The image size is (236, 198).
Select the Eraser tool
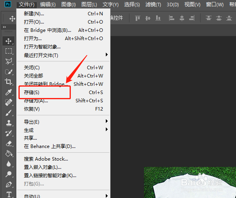click(x=9, y=143)
